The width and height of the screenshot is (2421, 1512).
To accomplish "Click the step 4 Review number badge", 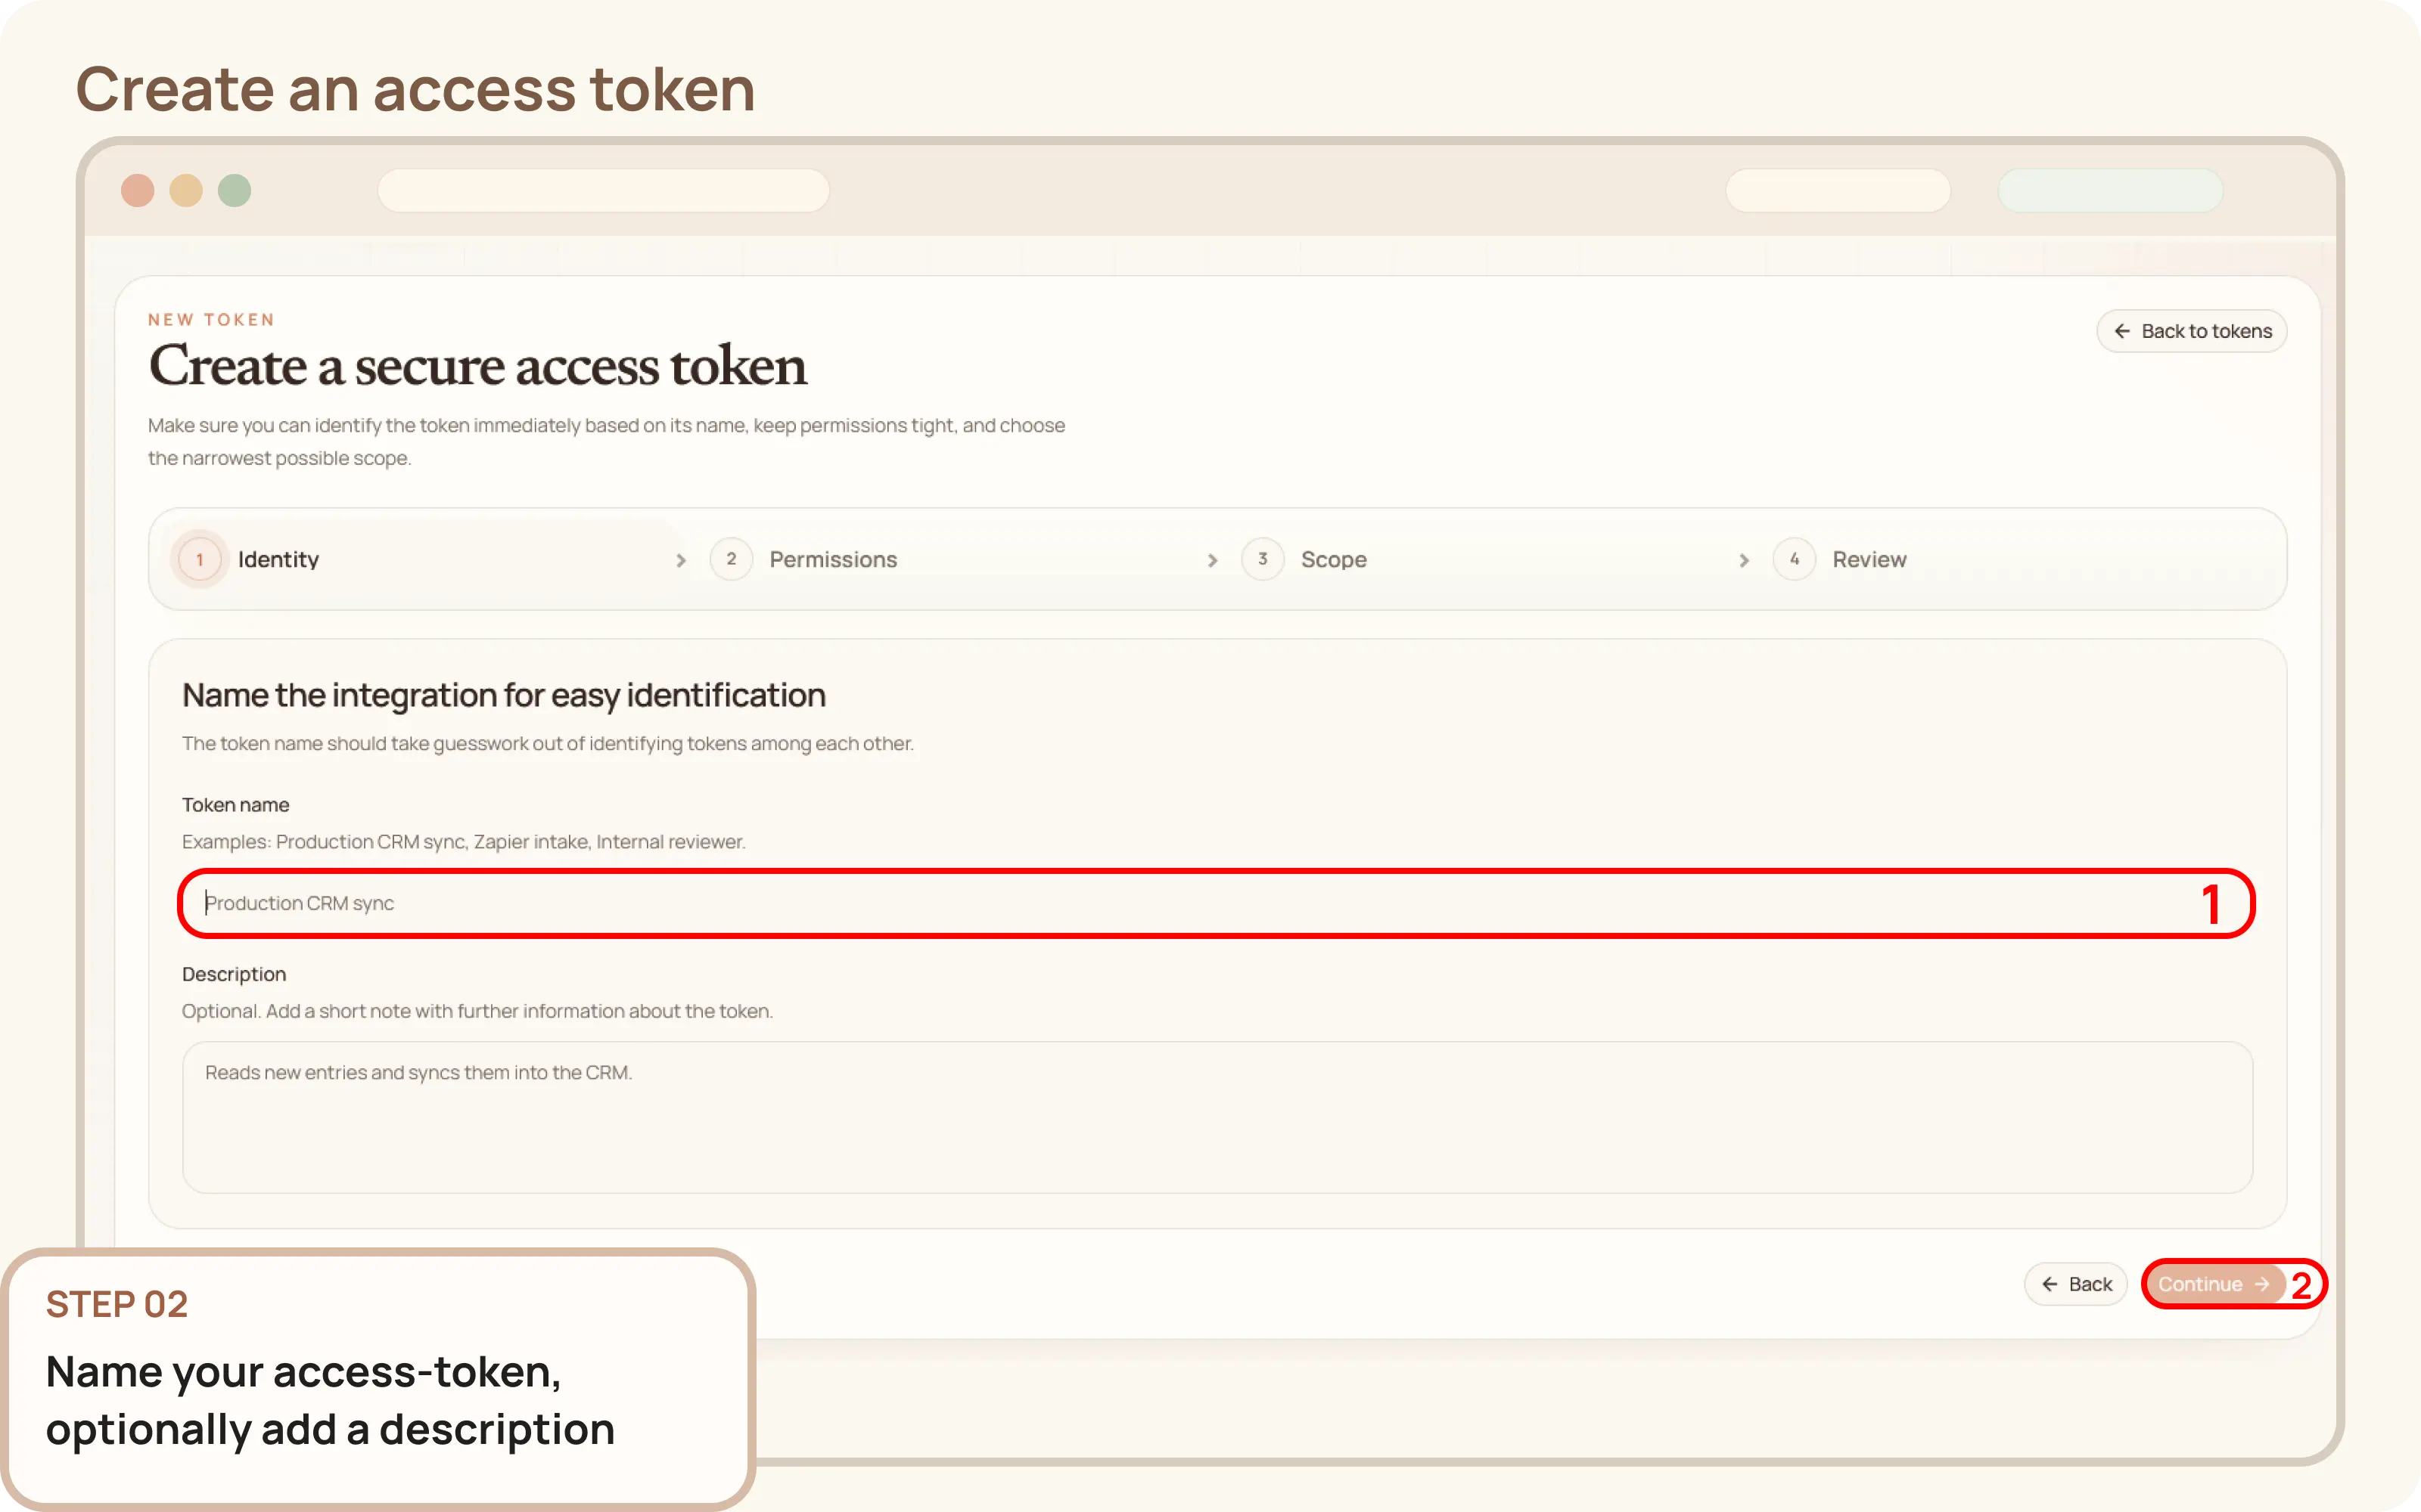I will (x=1794, y=559).
